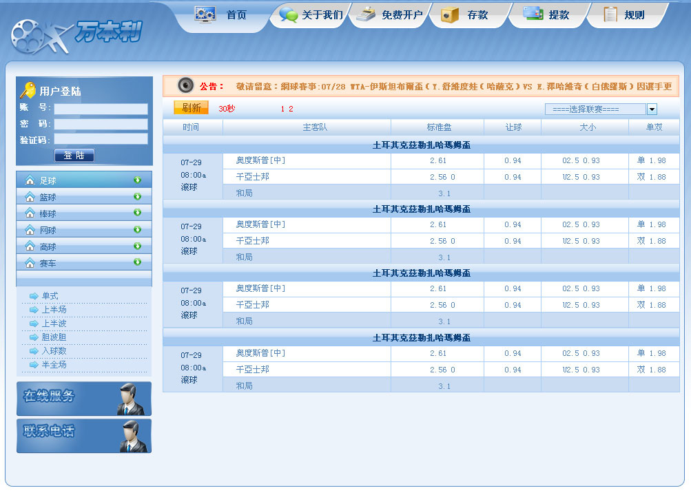The image size is (691, 497).
Task: Click the arrow icon beside 上半场
Action: click(34, 310)
